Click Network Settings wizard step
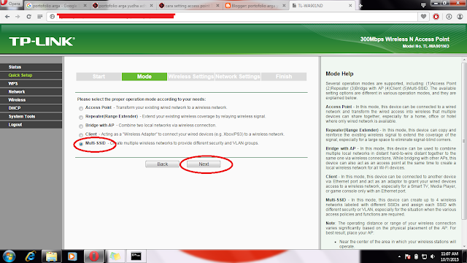The height and width of the screenshot is (263, 467). [238, 77]
